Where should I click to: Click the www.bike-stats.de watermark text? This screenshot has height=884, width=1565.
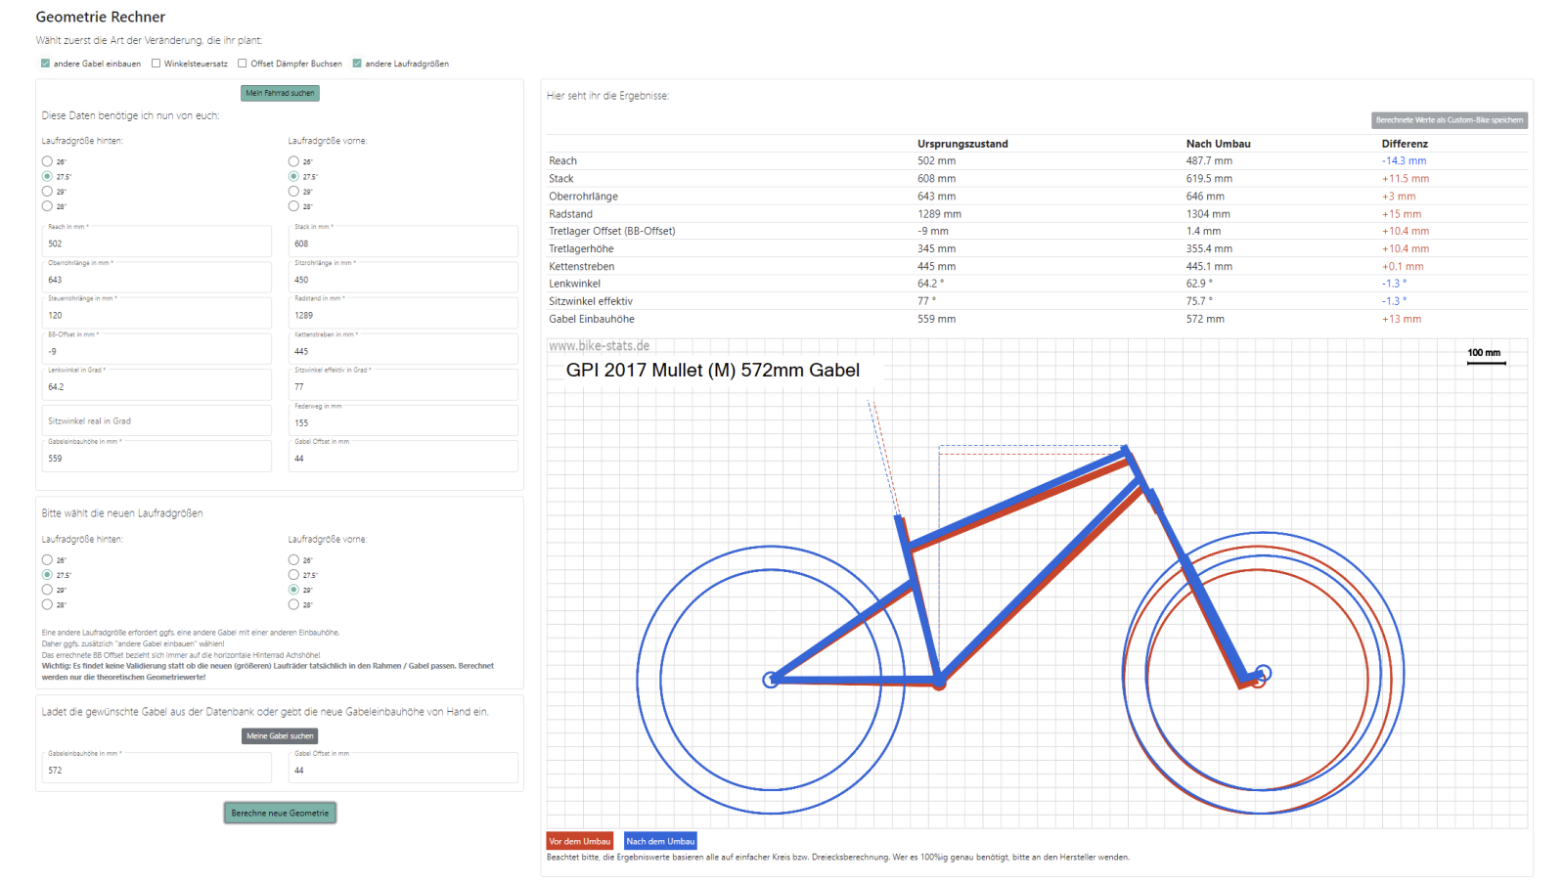(599, 346)
